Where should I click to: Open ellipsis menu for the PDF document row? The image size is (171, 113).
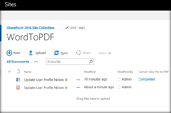pos(78,88)
